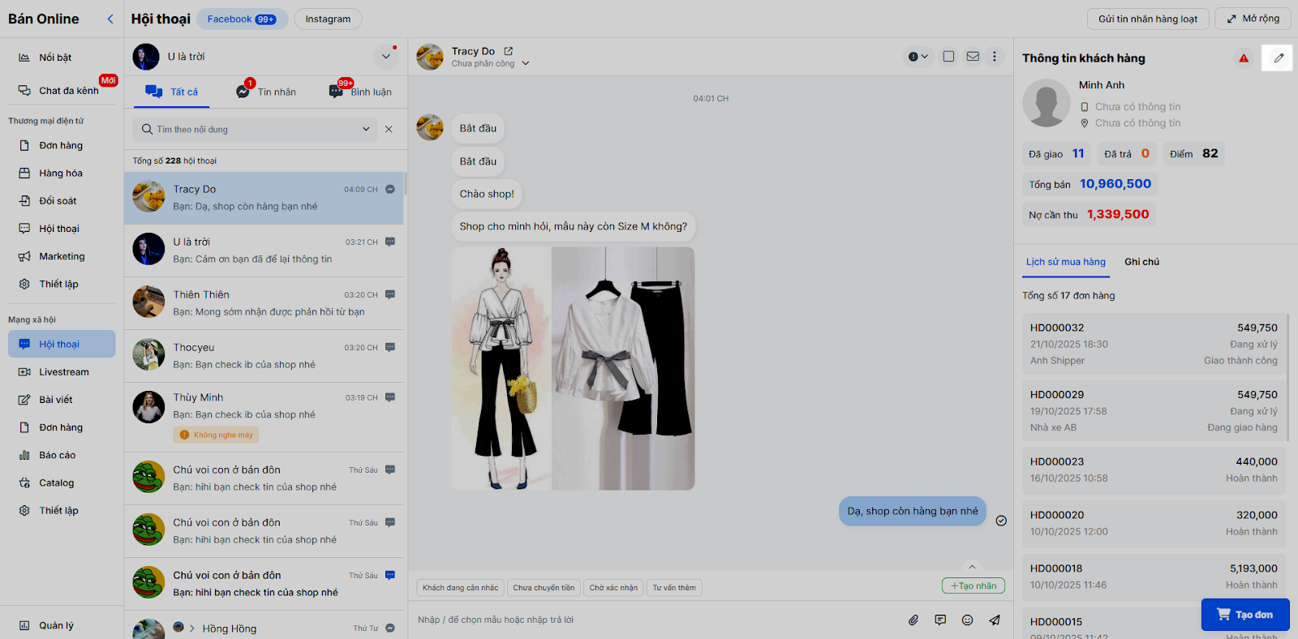This screenshot has width=1298, height=639.
Task: Collapse the labels bar with the up chevron
Action: pos(972,567)
